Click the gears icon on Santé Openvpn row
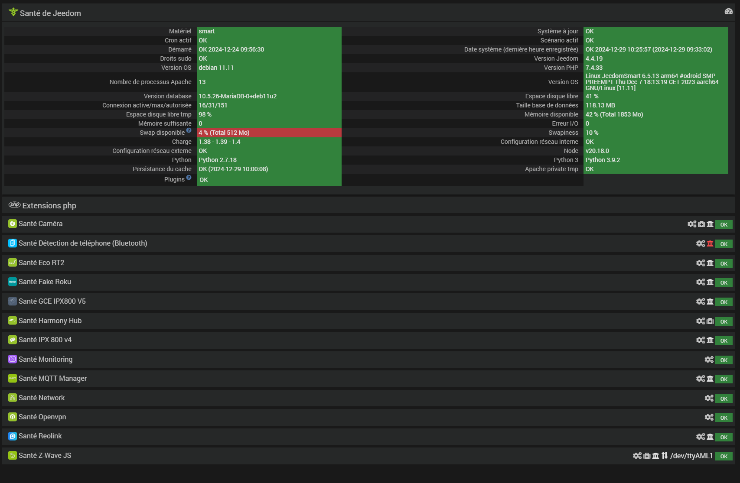 click(x=709, y=417)
